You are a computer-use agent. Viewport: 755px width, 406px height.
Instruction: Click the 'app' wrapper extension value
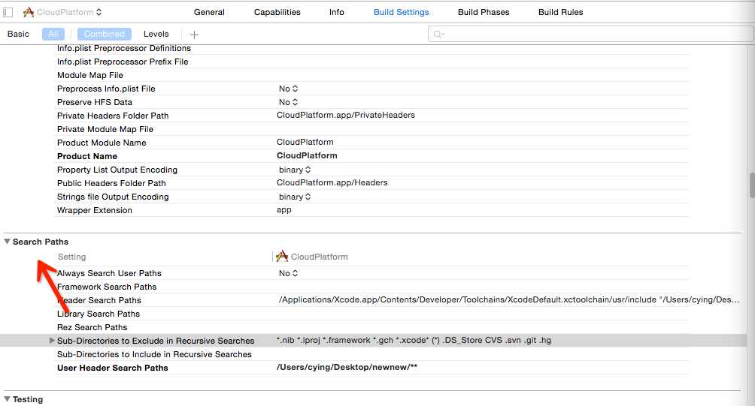click(x=284, y=210)
